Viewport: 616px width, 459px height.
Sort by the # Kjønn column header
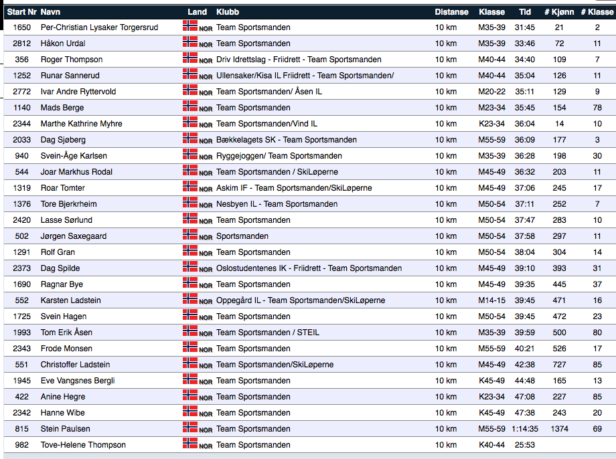559,12
